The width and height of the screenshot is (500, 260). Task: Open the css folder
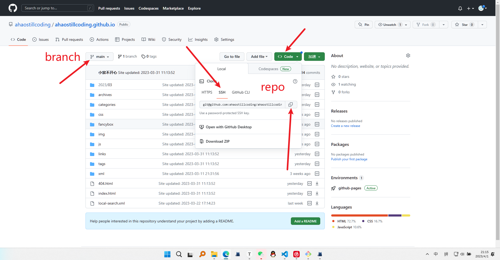click(101, 114)
